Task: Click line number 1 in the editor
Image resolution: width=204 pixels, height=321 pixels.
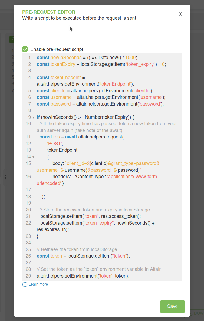Action: [x=29, y=58]
